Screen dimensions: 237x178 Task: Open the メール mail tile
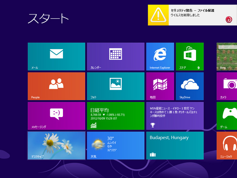(57, 57)
